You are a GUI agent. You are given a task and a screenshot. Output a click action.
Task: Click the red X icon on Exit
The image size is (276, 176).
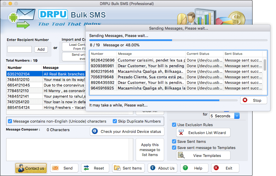(x=216, y=168)
